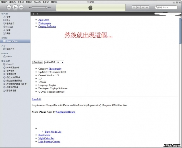182x148 pixels.
Task: Open the NightVision Pro link
Action: click(x=46, y=138)
